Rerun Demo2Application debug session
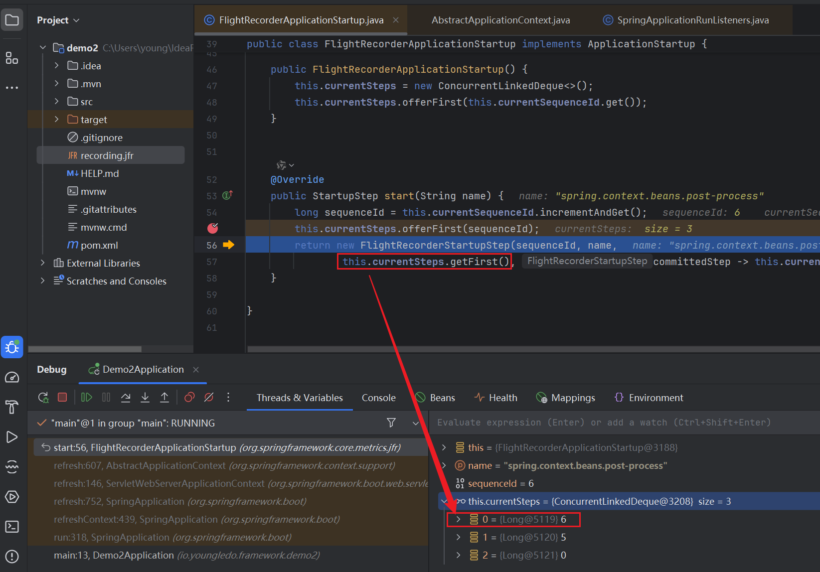This screenshot has height=572, width=820. coord(43,397)
